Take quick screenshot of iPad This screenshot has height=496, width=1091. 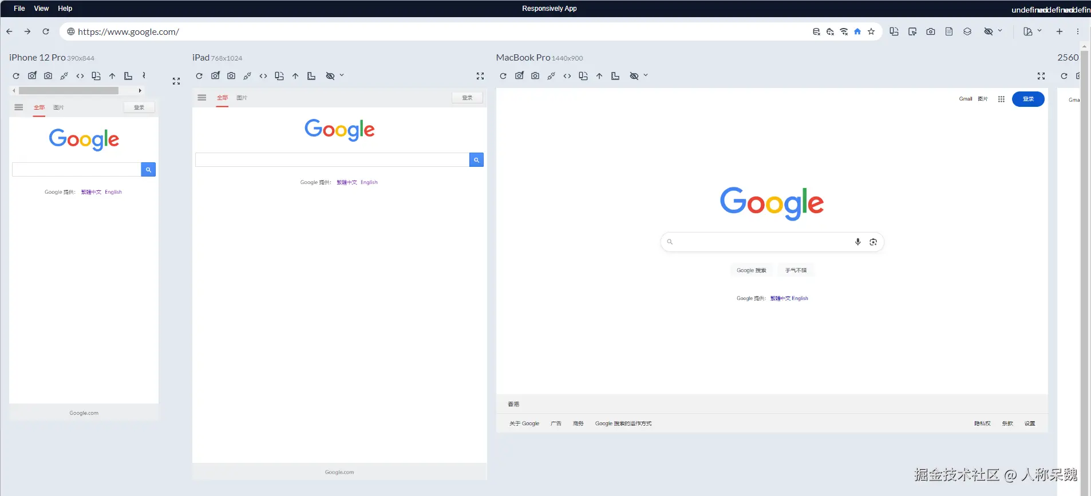coord(215,75)
